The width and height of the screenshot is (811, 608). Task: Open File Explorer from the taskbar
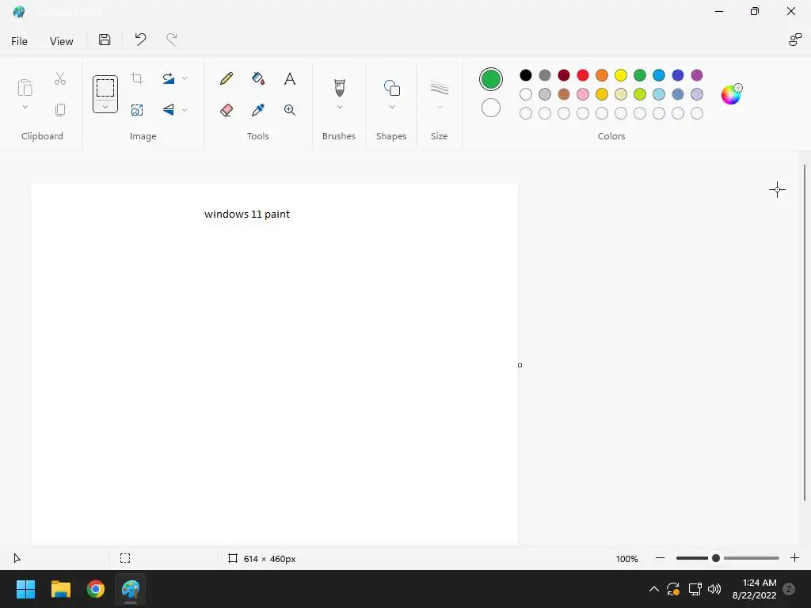click(60, 589)
